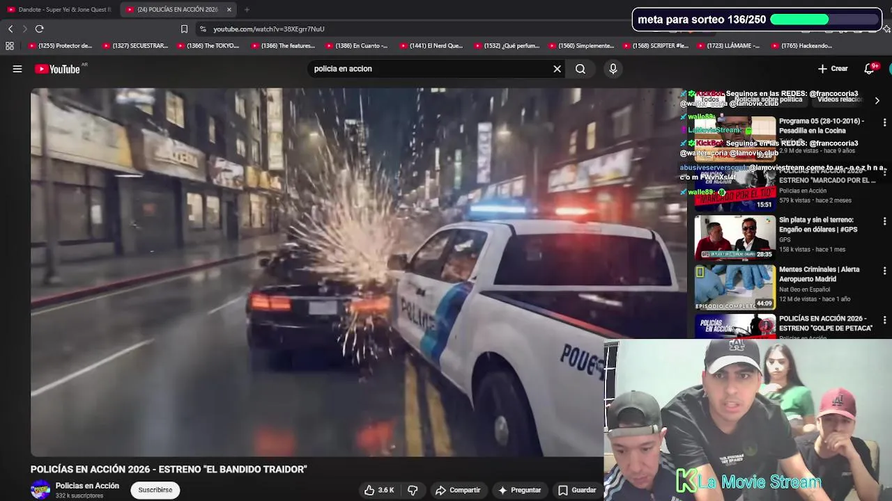Run search with the magnifier button
Screen dimensions: 892x501
point(580,69)
